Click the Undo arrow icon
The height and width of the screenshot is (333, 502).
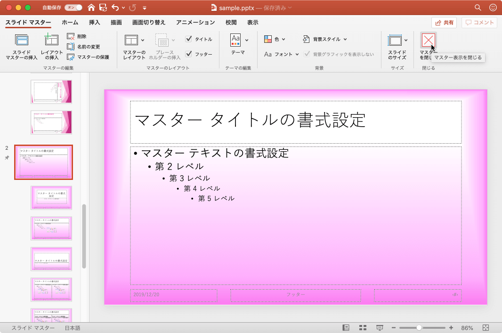tap(115, 8)
